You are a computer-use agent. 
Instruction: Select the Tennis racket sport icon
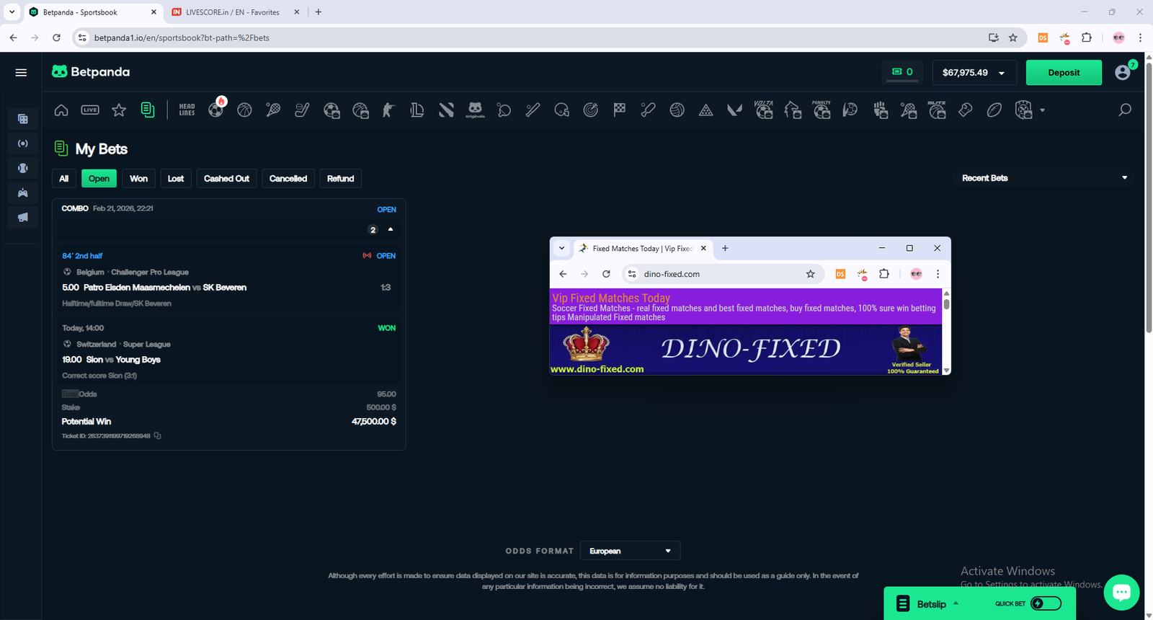click(x=273, y=110)
